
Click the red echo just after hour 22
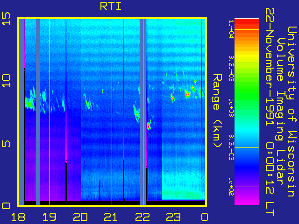149,126
